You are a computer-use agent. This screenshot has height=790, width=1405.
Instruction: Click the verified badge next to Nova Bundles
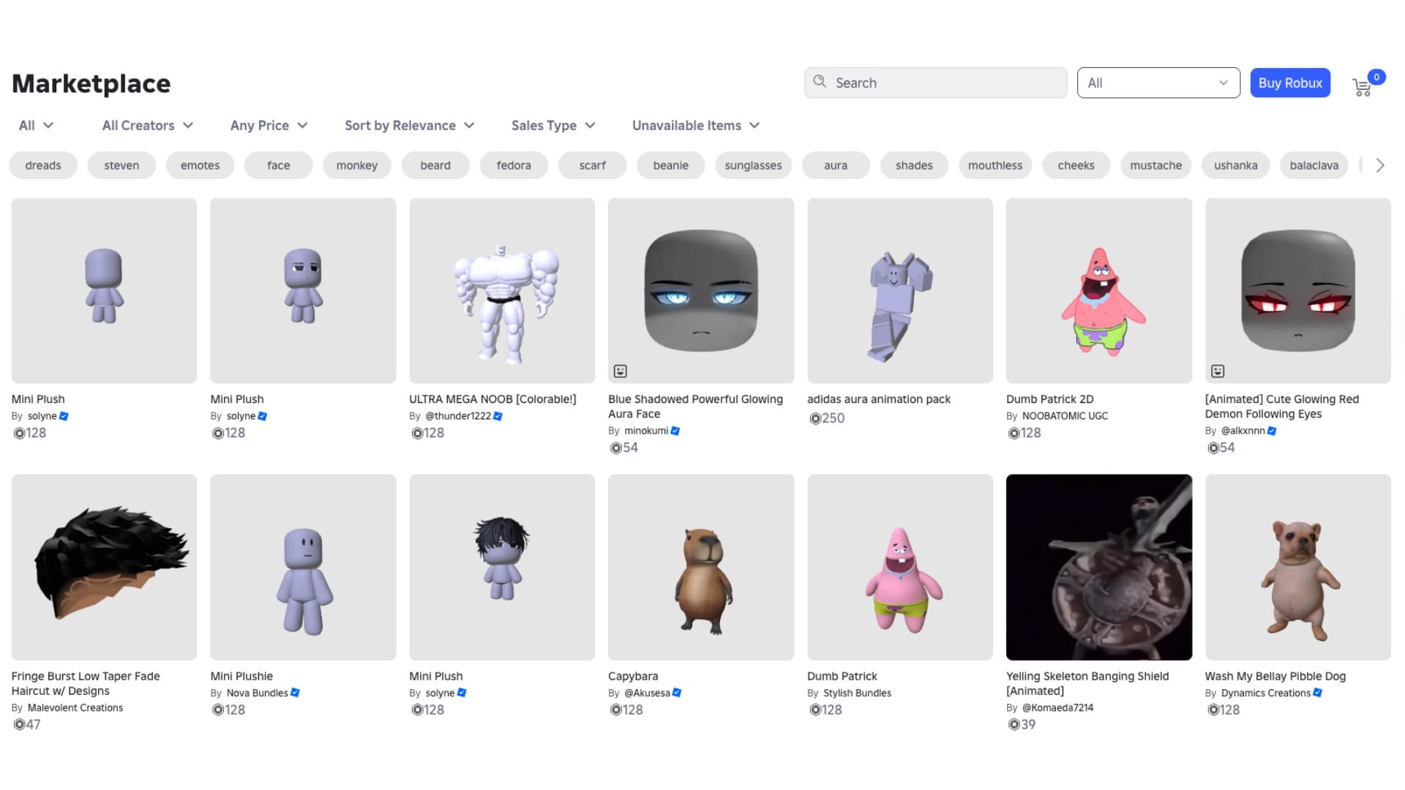point(295,693)
